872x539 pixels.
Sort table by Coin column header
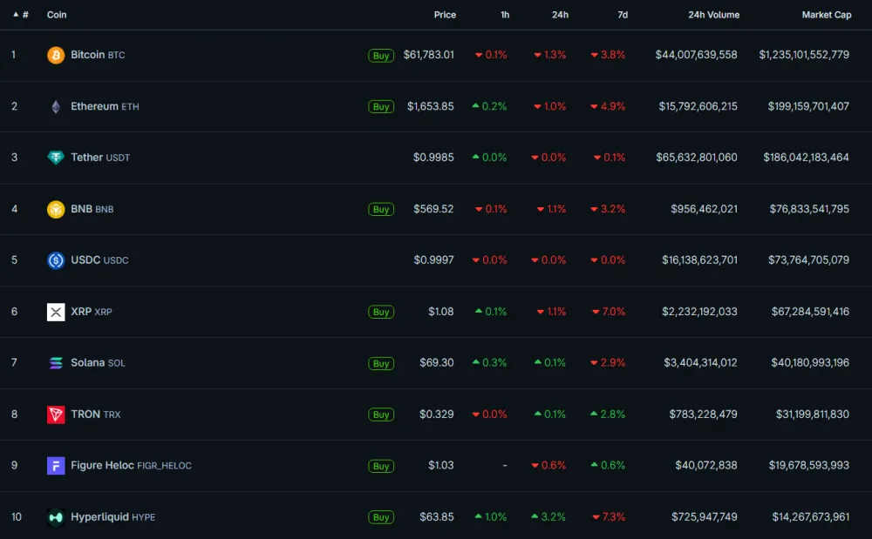57,15
